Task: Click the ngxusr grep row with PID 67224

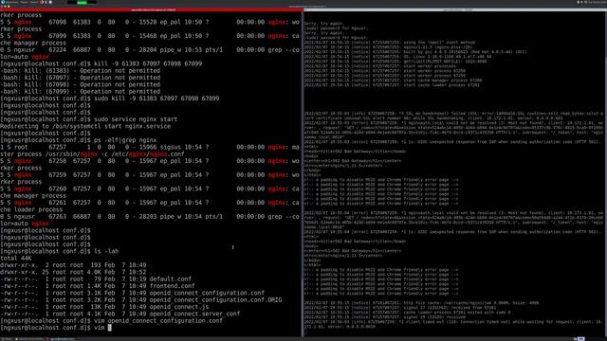Action: [150, 50]
